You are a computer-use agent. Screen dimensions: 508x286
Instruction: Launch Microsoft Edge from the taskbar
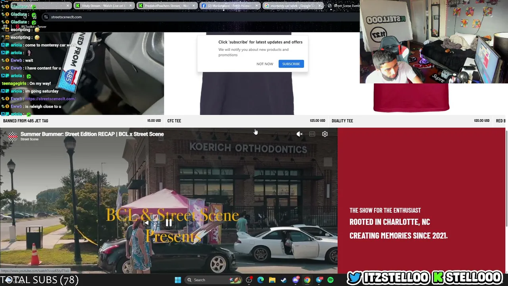tap(260, 280)
